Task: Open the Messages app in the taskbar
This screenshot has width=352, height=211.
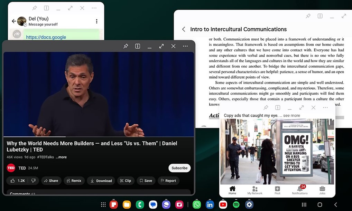Action: point(153,204)
